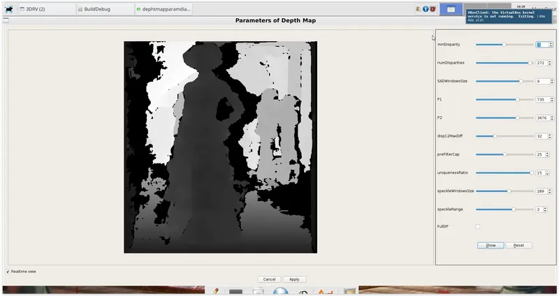
Task: Click the depth map preview image
Action: [220, 147]
